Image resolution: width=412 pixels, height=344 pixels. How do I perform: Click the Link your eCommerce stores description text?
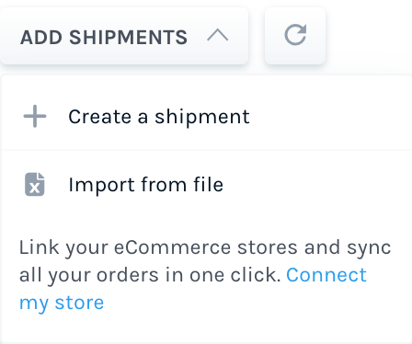pos(205,261)
